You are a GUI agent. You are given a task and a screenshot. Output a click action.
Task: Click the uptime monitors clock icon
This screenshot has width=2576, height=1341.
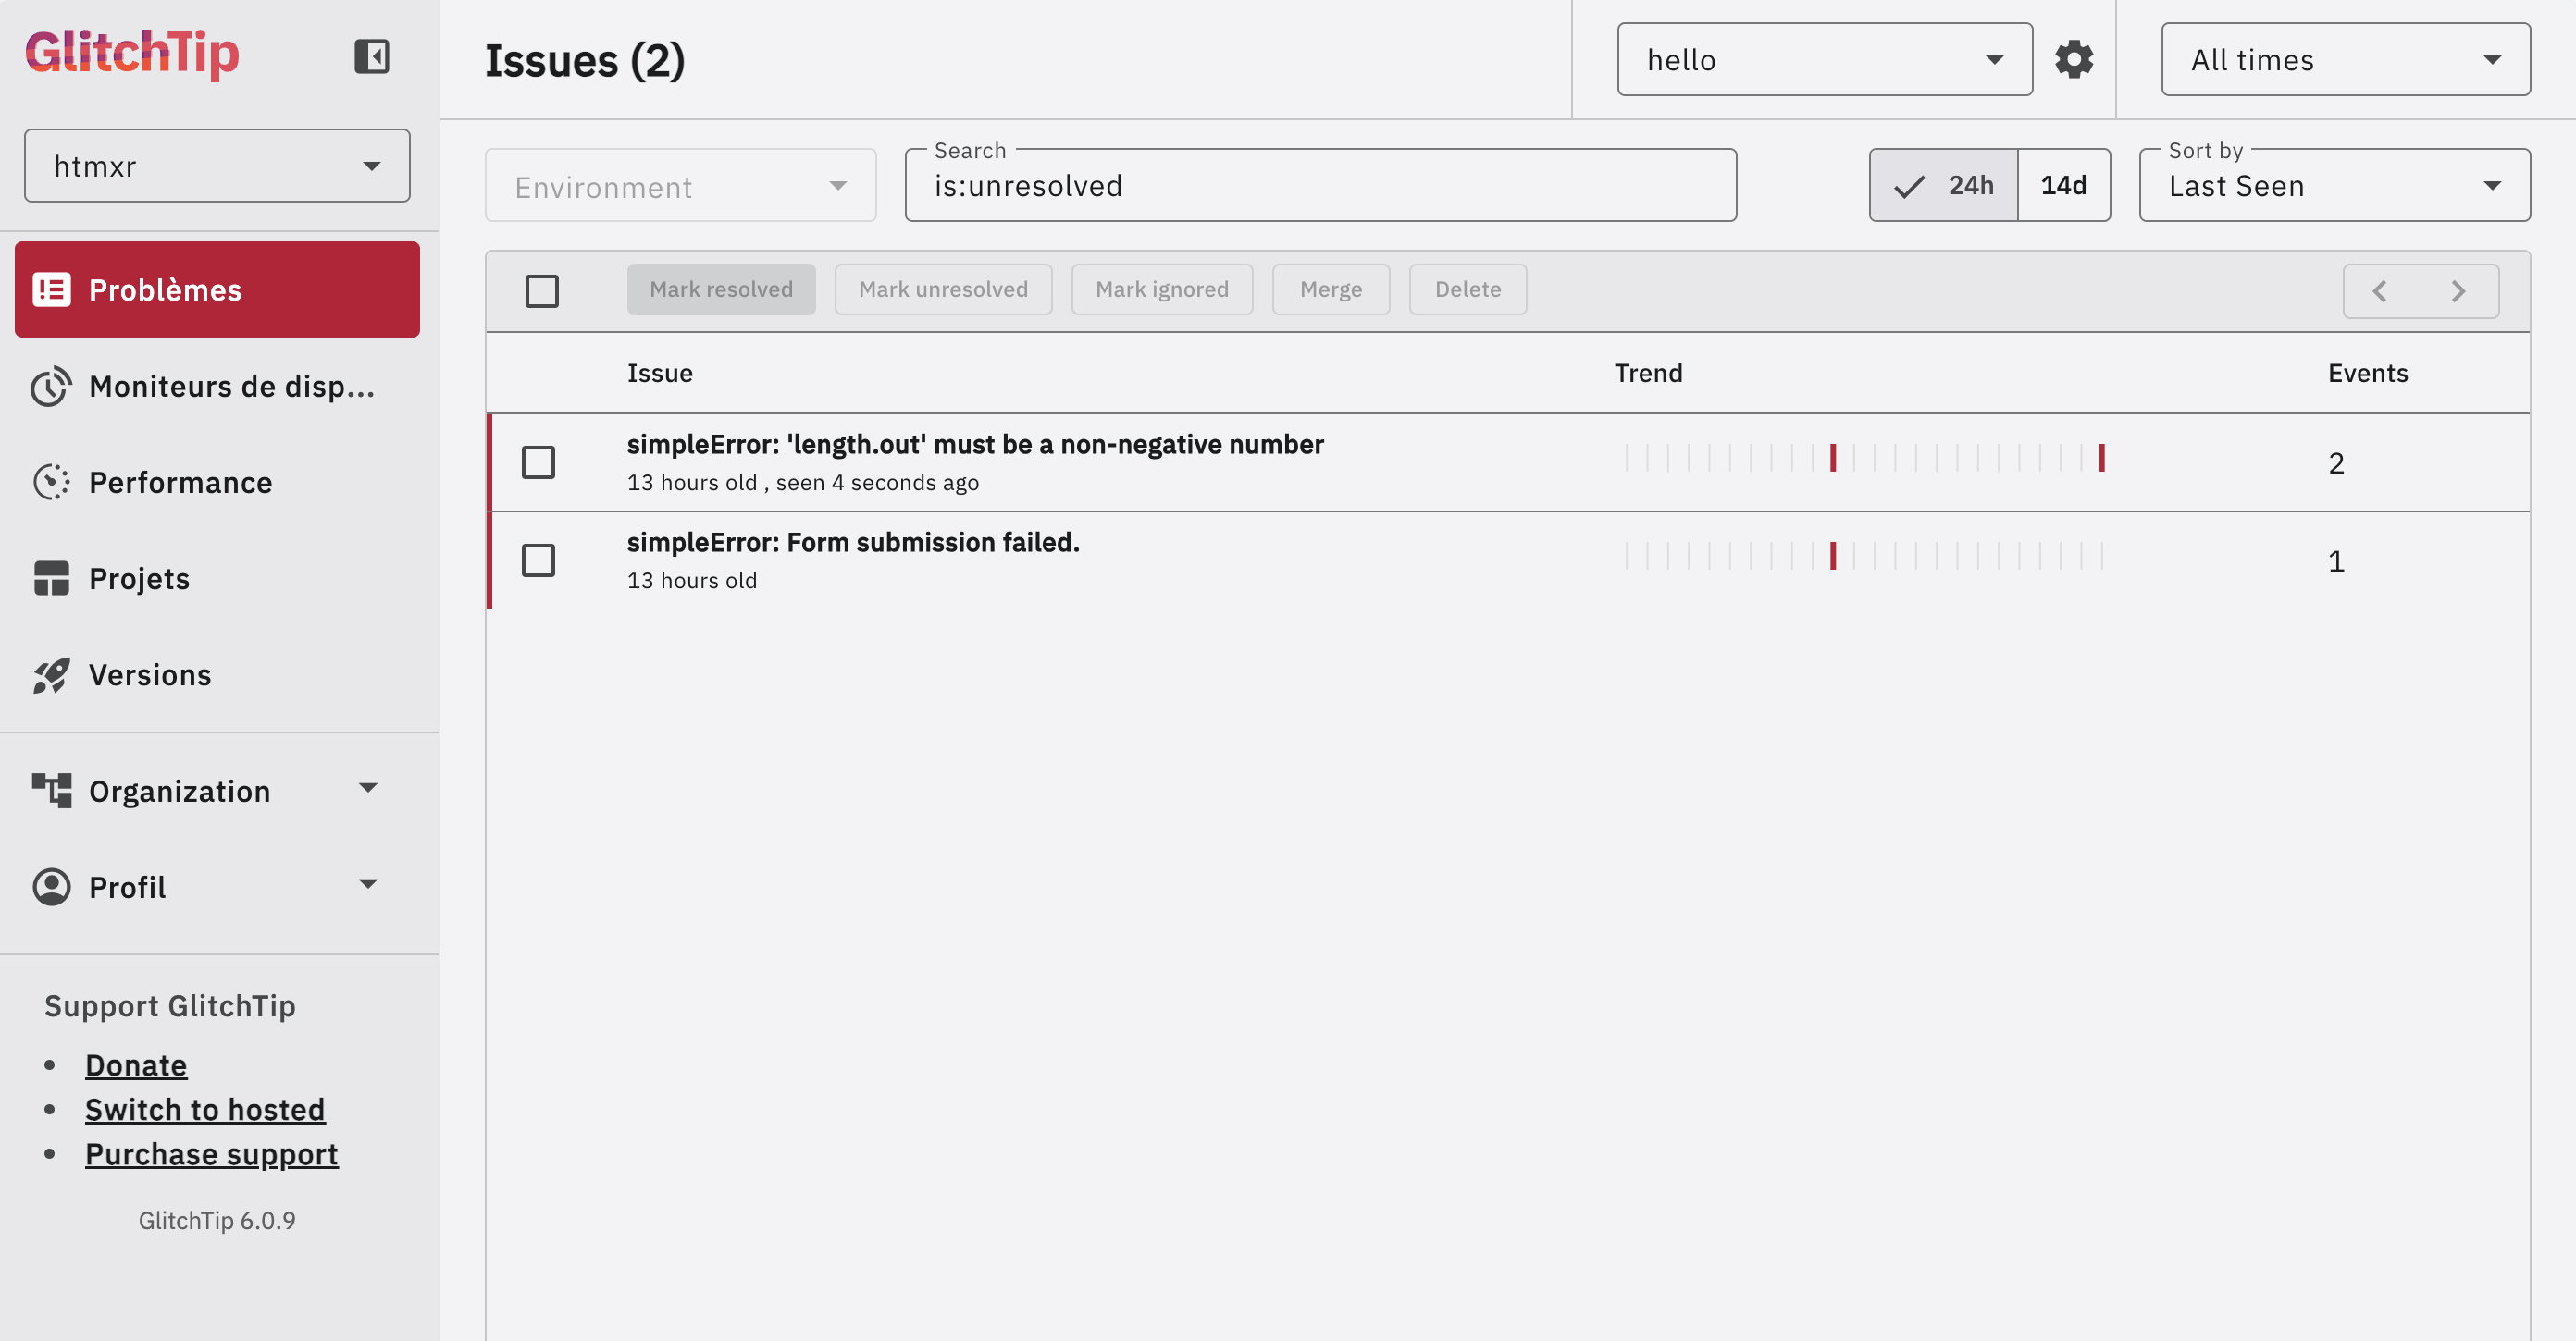pos(51,387)
